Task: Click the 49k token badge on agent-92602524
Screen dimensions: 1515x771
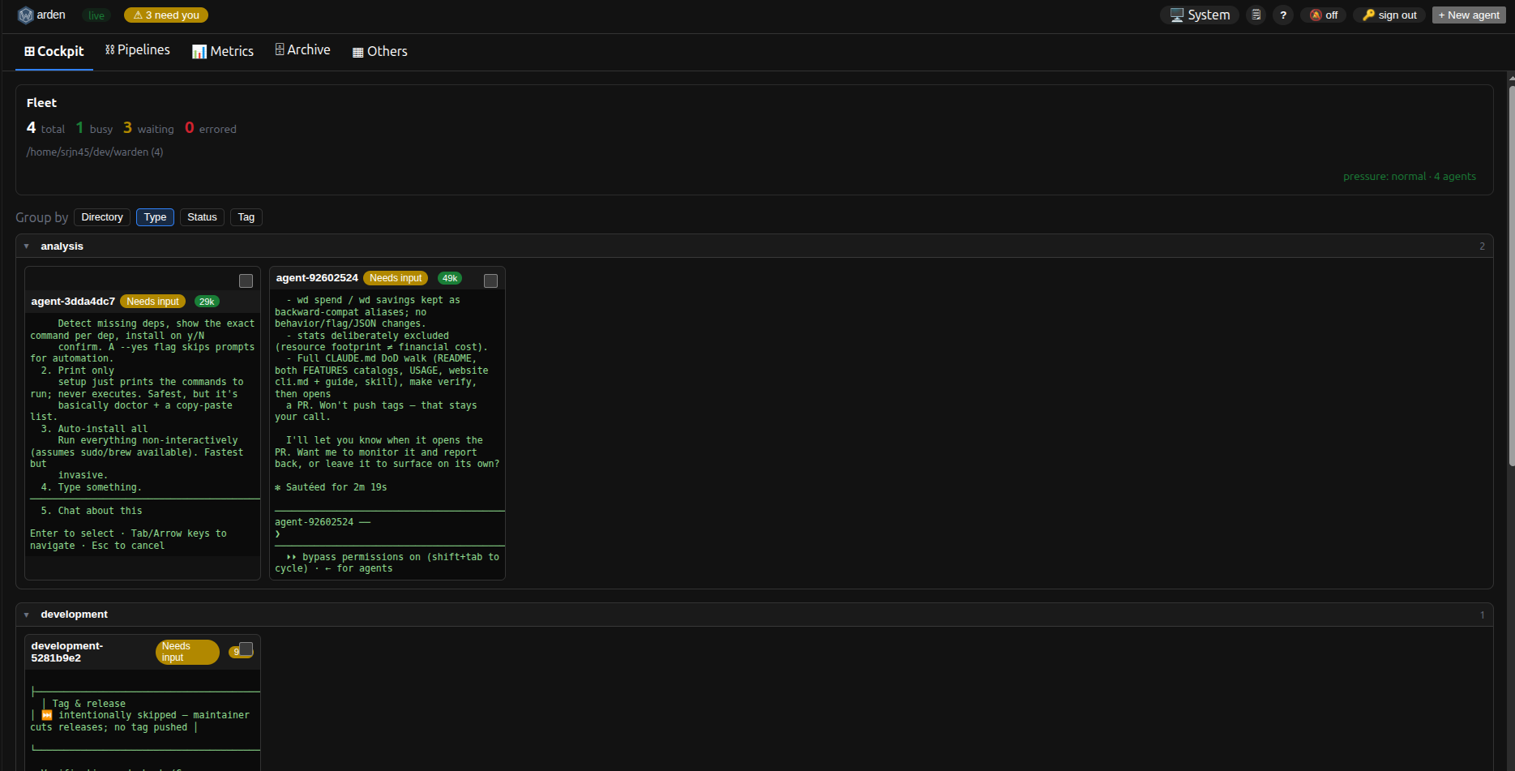Action: (450, 278)
